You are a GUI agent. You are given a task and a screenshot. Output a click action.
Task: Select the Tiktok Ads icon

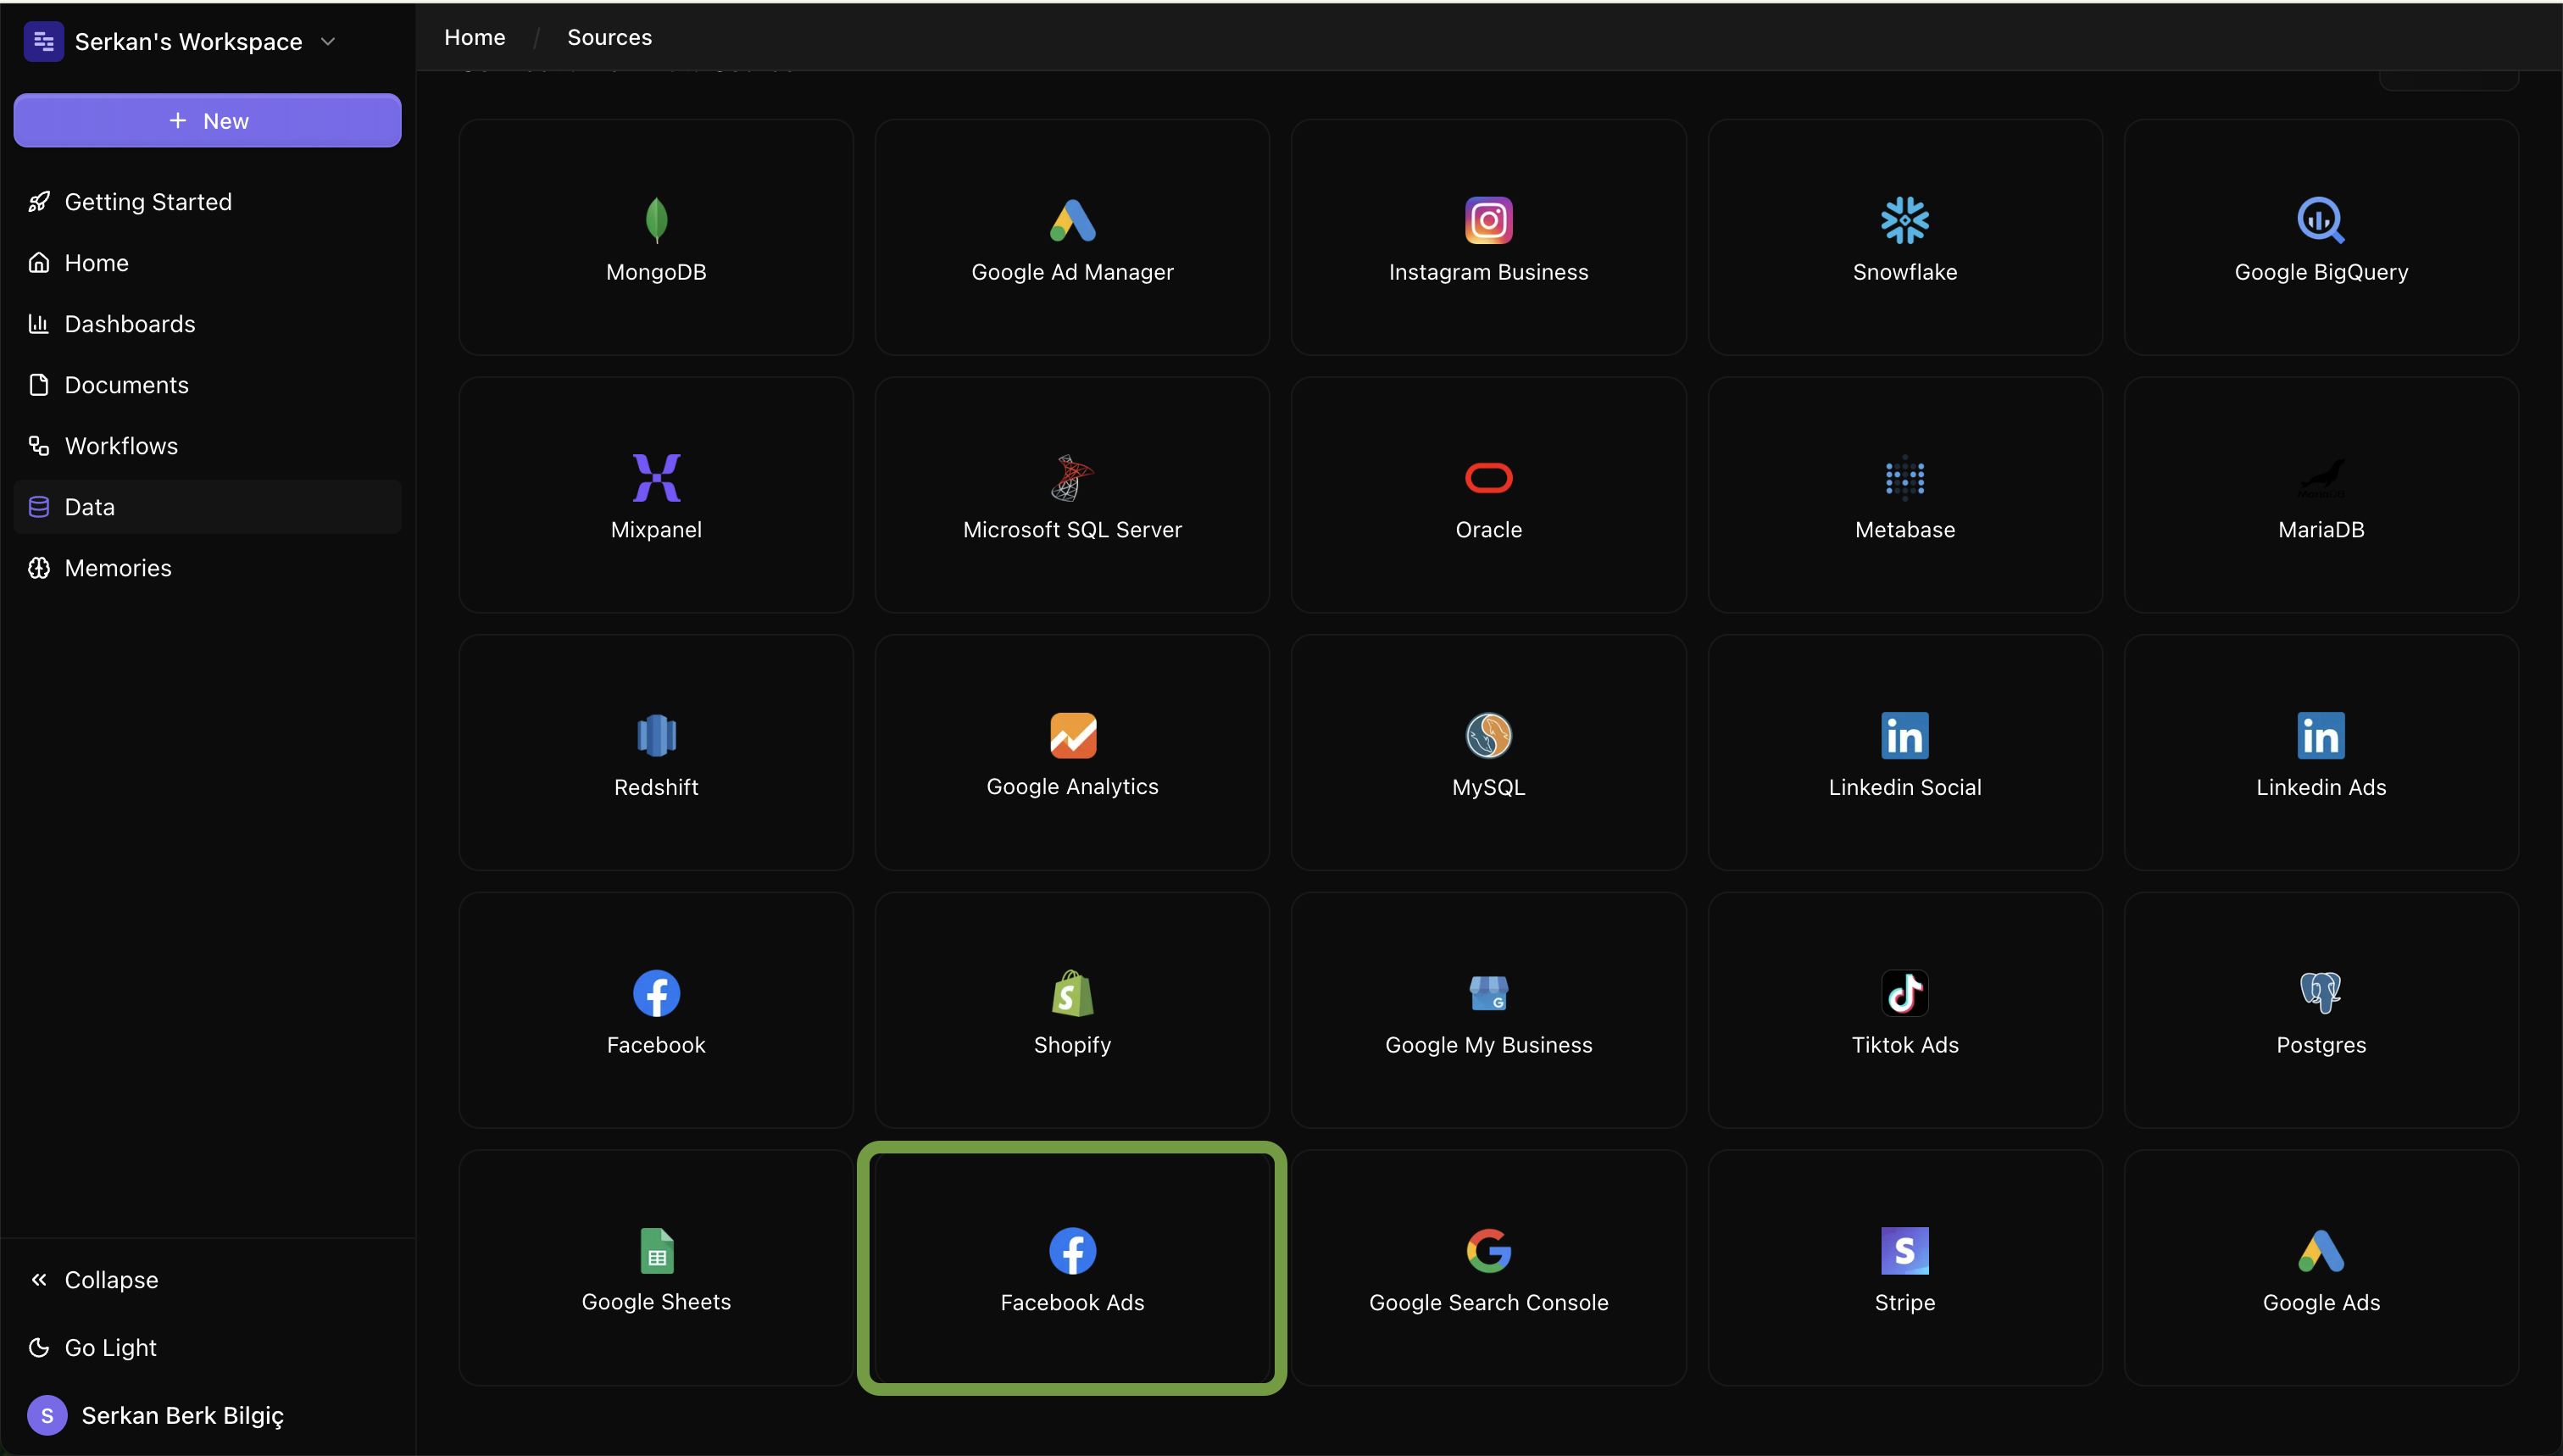point(1904,993)
